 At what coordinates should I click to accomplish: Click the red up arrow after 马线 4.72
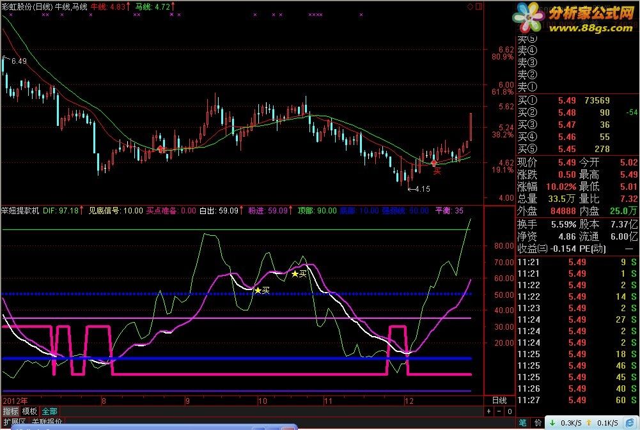pyautogui.click(x=173, y=6)
